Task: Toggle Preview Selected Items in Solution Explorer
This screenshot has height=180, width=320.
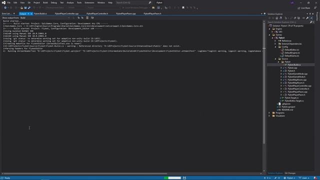Action: point(311,18)
